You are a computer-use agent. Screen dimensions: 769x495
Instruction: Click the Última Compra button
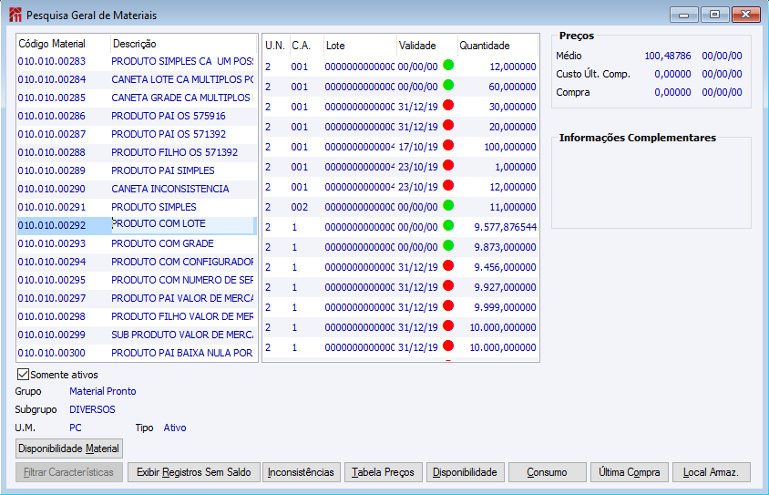(630, 472)
